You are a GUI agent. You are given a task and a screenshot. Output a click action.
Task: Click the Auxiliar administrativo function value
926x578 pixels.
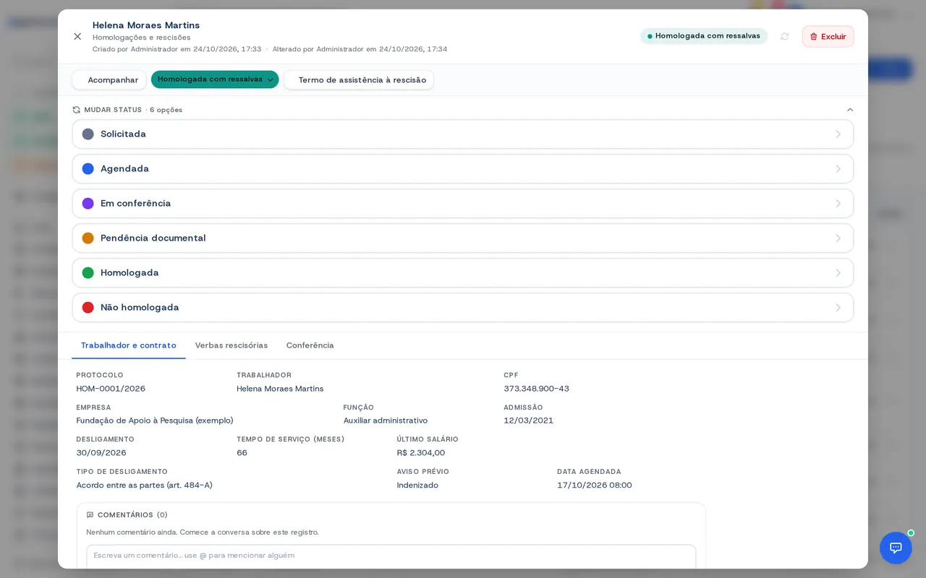tap(386, 420)
